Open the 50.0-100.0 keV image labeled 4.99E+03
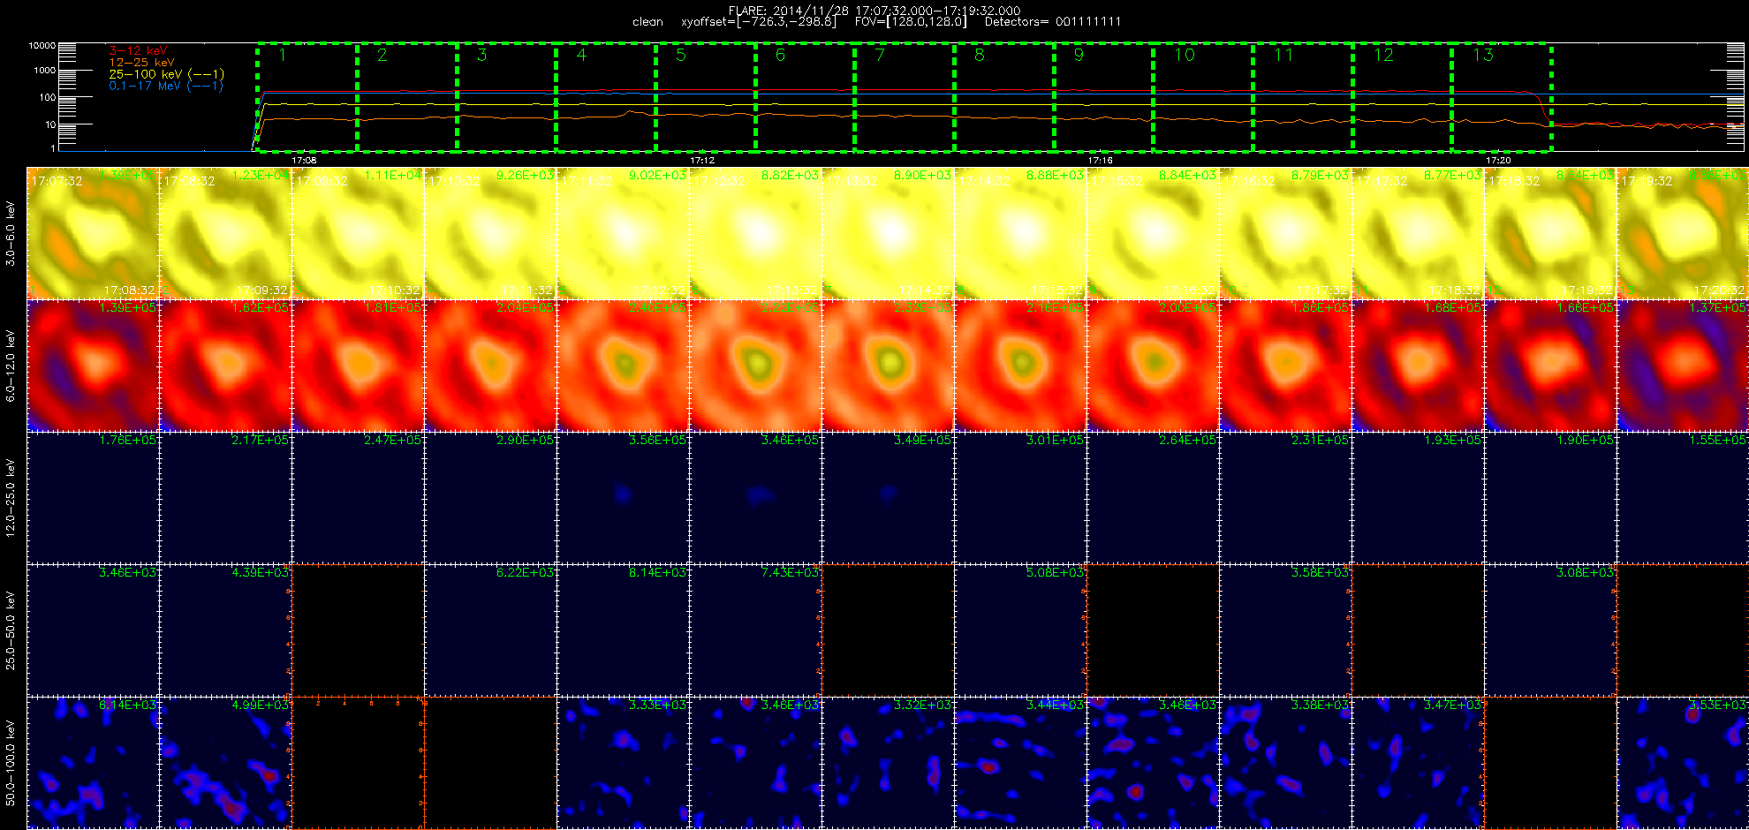Image resolution: width=1749 pixels, height=830 pixels. pyautogui.click(x=225, y=763)
